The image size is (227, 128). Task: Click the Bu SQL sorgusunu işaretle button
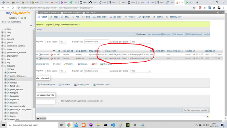point(195,110)
